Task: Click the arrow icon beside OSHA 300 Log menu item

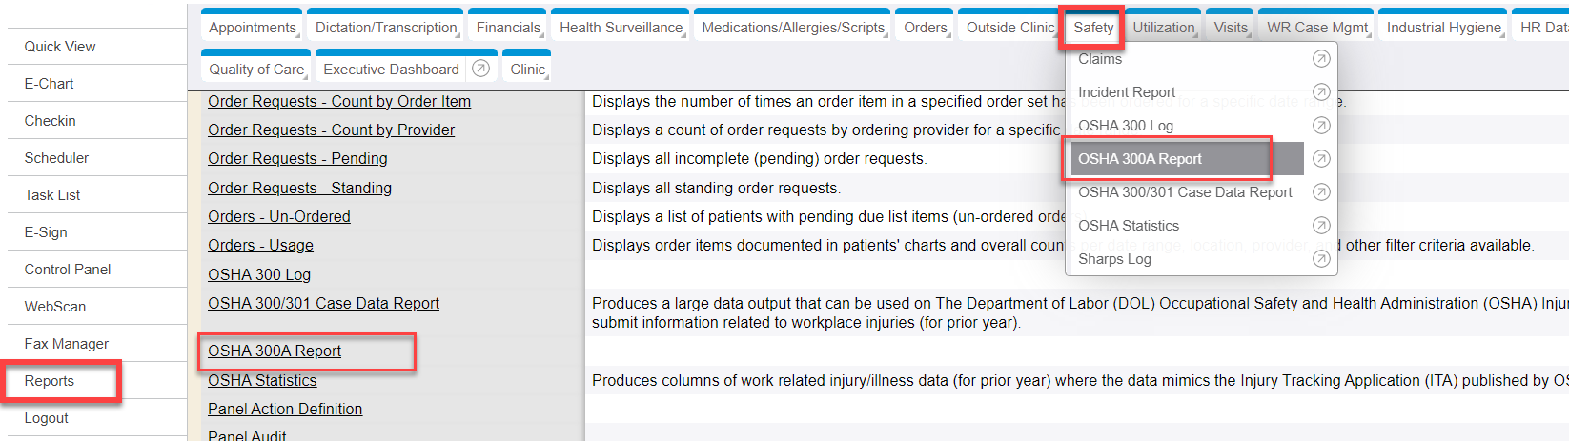Action: (1321, 126)
